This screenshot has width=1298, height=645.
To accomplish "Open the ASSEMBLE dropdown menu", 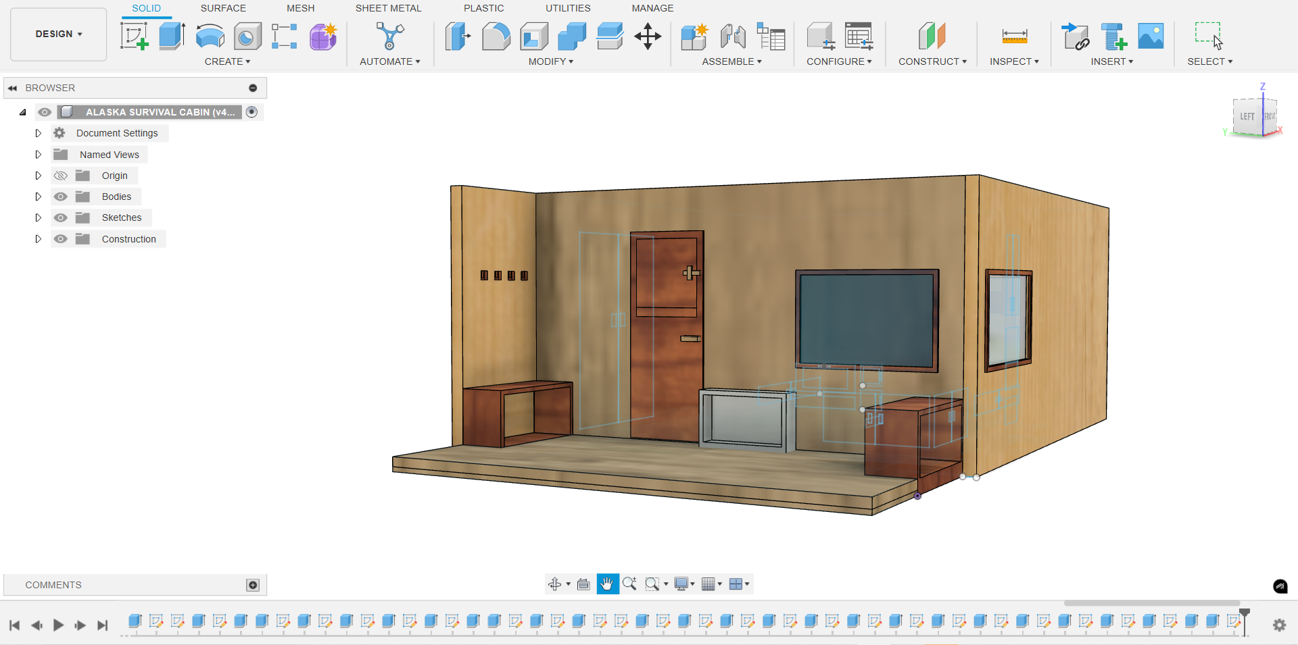I will tap(731, 61).
